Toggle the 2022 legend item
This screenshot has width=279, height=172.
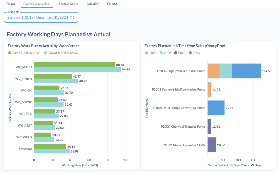pyautogui.click(x=165, y=53)
